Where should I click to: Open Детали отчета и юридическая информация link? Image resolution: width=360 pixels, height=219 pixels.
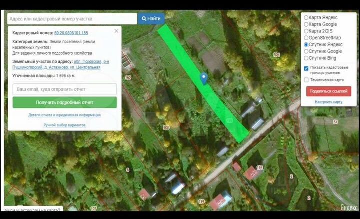click(x=64, y=115)
